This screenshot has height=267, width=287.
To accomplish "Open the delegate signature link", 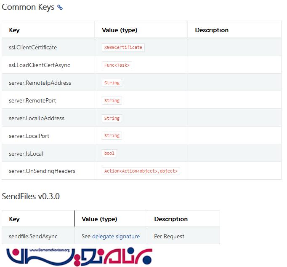I will click(116, 236).
